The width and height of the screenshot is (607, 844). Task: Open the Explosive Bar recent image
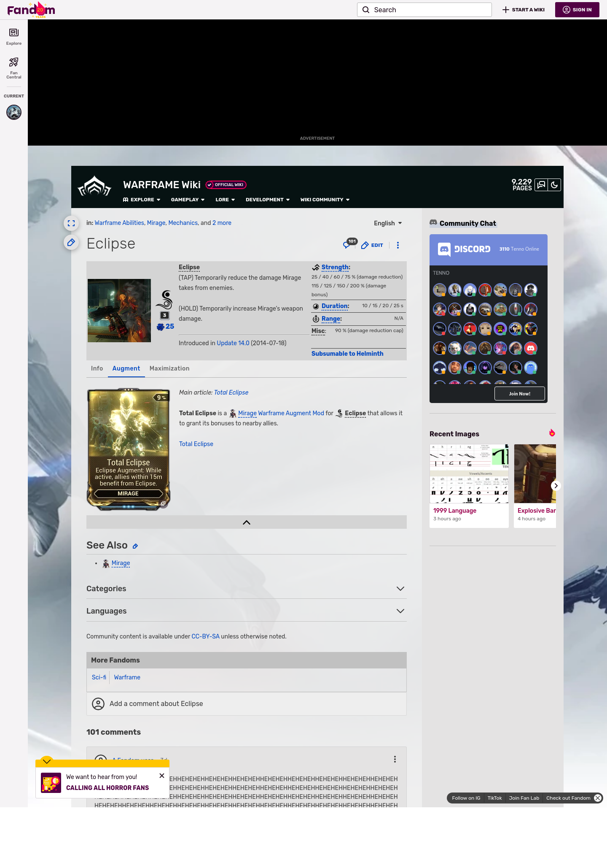click(535, 473)
